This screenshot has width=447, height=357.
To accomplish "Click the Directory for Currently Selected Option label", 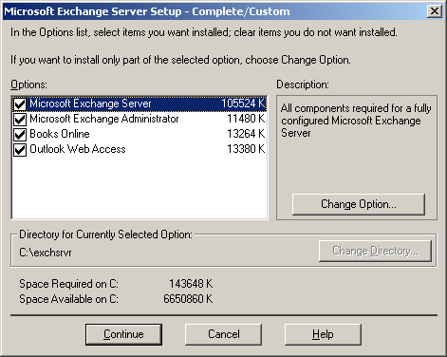I will pyautogui.click(x=105, y=235).
